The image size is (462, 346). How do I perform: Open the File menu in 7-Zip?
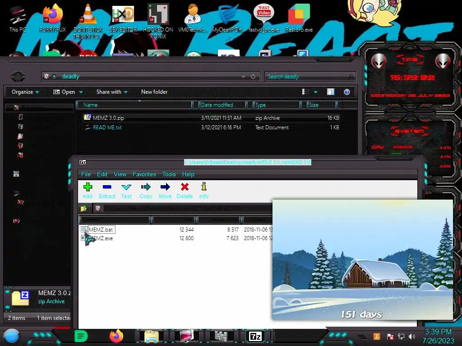[x=86, y=174]
